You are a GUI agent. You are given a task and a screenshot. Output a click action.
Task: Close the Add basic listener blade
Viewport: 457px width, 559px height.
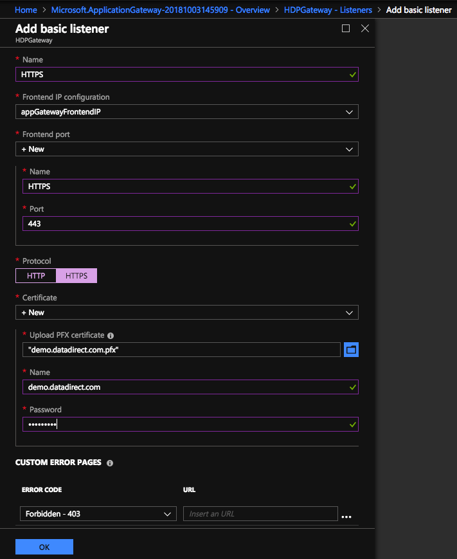(365, 28)
